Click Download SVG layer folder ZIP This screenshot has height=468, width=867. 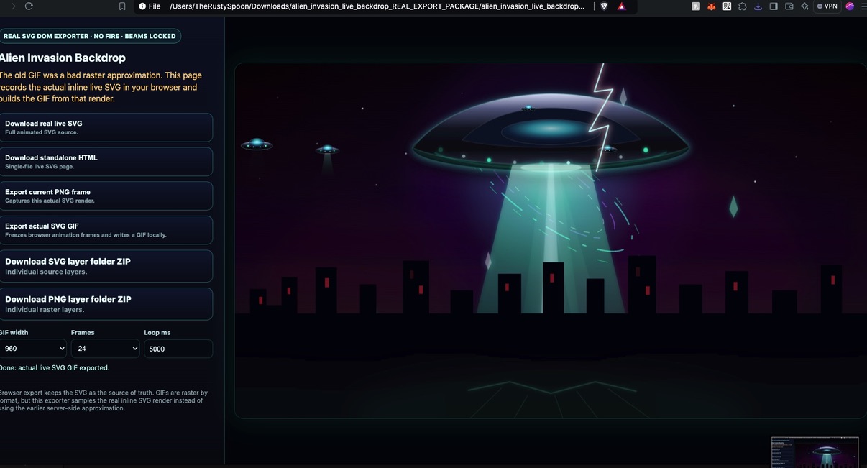[x=105, y=266]
